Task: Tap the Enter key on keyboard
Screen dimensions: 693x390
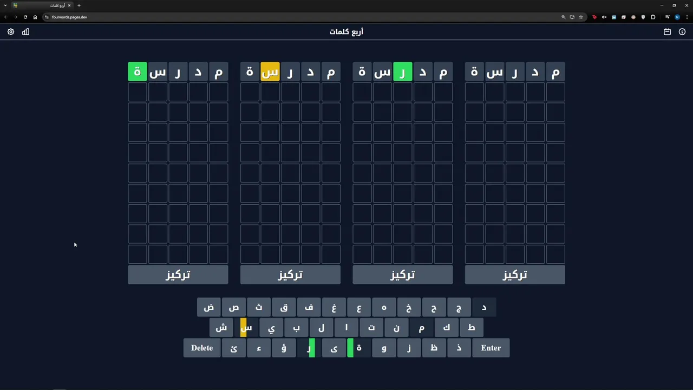Action: (491, 348)
